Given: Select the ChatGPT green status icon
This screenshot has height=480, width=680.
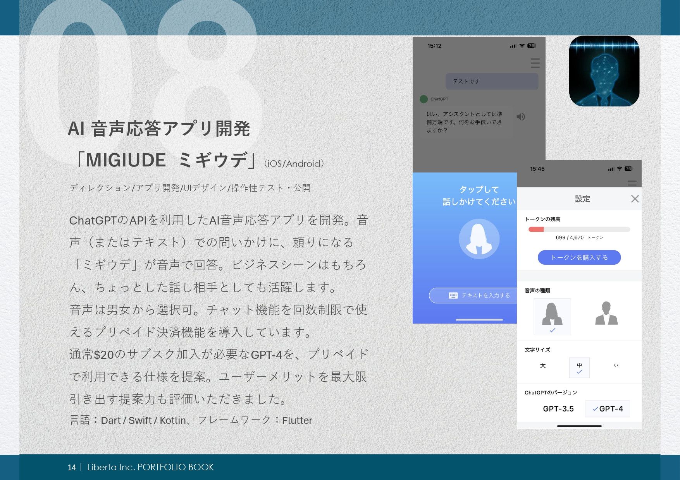Looking at the screenshot, I should coord(424,99).
